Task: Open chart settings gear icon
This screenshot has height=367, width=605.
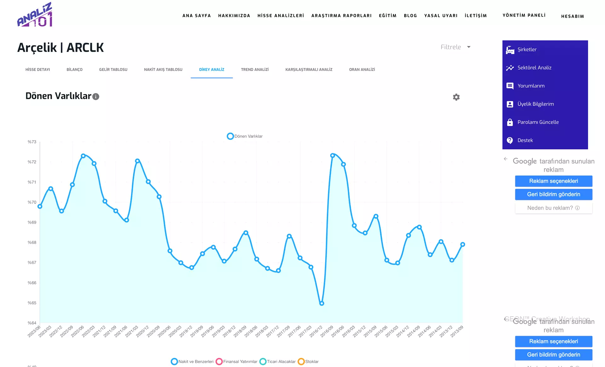Action: coord(456,97)
